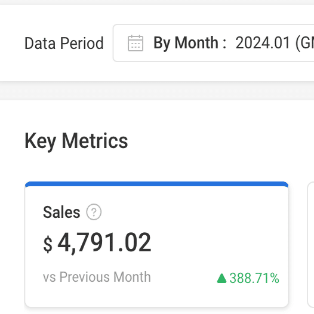This screenshot has height=314, width=314.
Task: Open the By Month data period picker
Action: point(214,43)
